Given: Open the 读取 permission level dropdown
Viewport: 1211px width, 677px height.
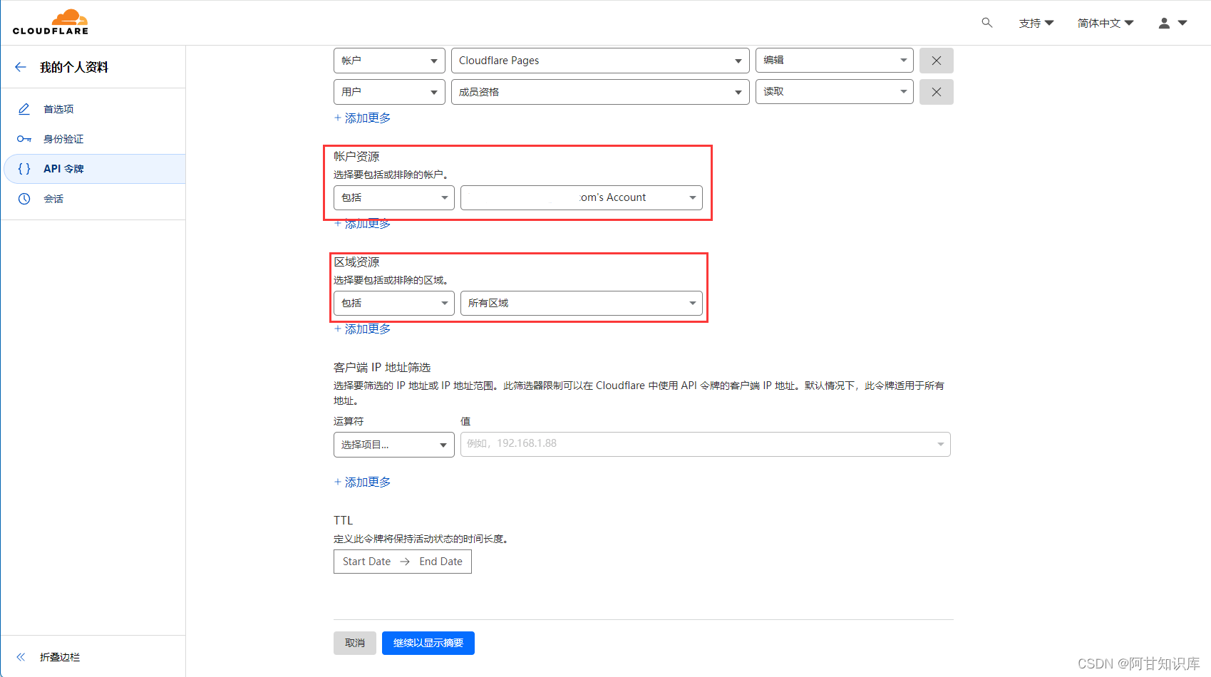Looking at the screenshot, I should point(835,92).
